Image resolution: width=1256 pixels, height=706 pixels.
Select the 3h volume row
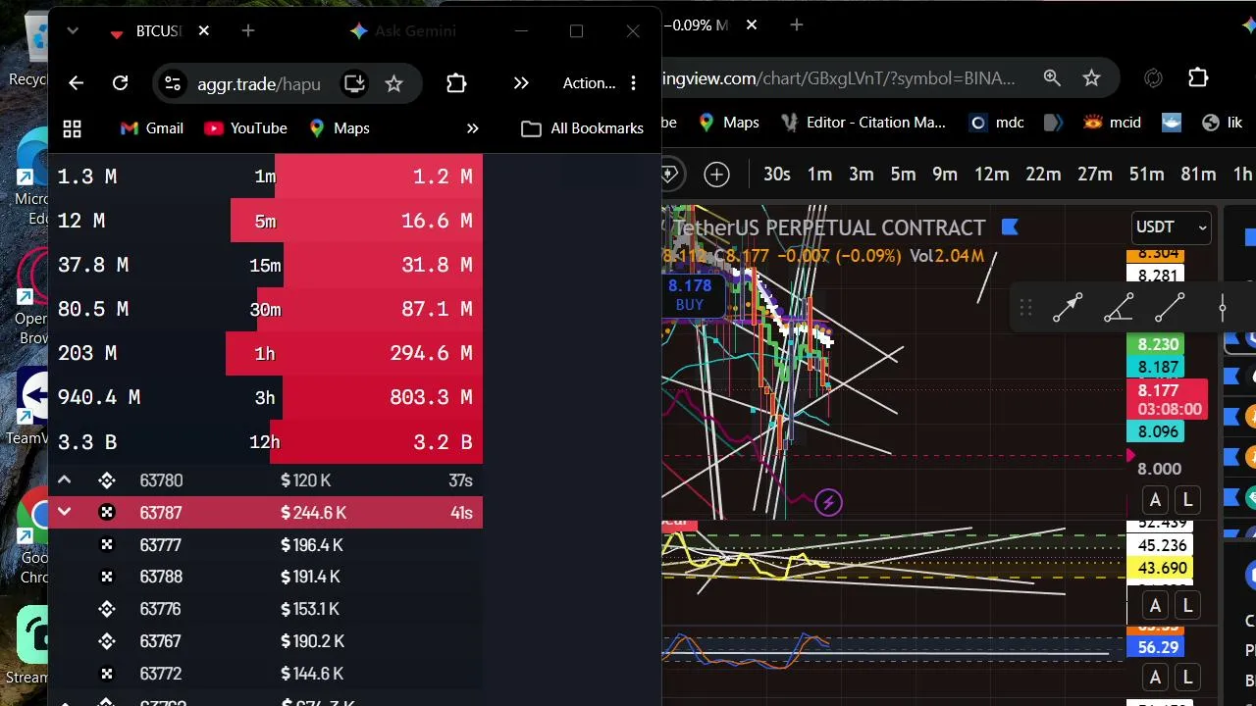coord(265,397)
